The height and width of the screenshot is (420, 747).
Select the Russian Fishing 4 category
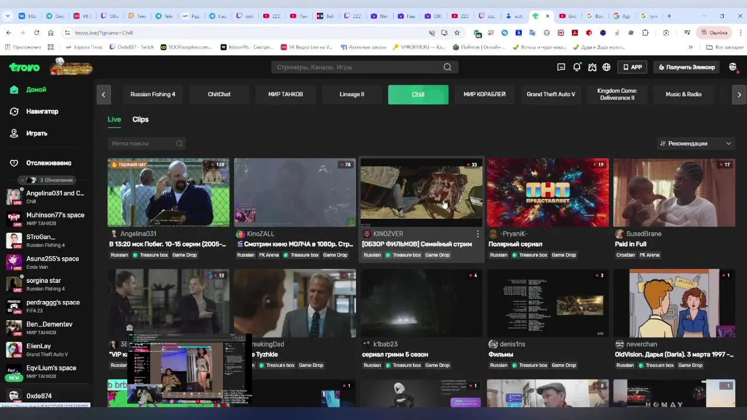click(153, 94)
